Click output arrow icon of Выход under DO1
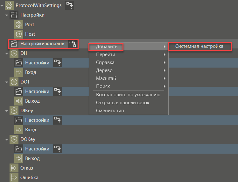This screenshot has width=238, height=182. click(19, 101)
